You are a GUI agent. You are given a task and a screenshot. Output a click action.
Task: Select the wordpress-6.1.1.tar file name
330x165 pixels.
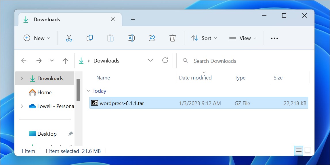122,103
